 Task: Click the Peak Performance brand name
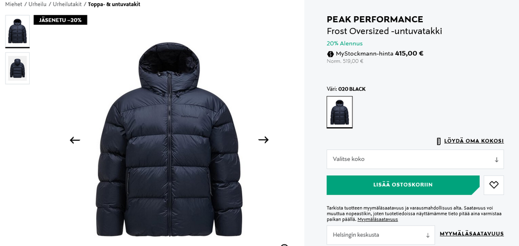[x=375, y=19]
